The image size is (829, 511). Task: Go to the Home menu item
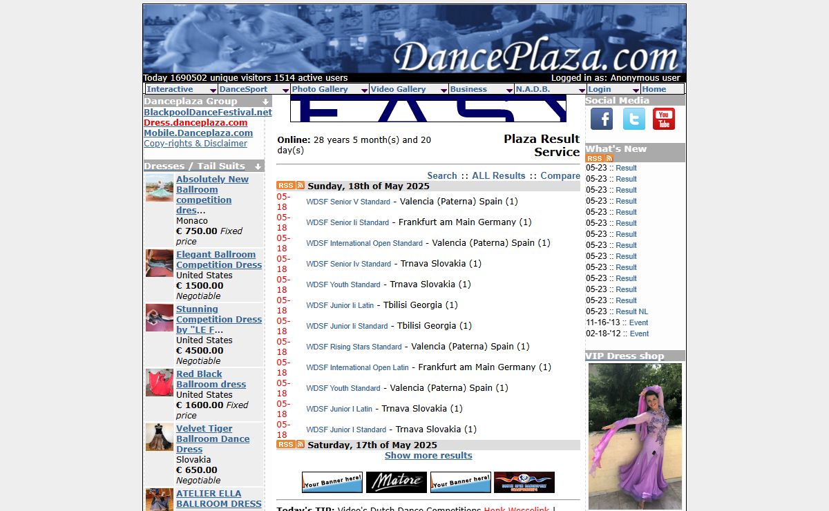[x=654, y=89]
